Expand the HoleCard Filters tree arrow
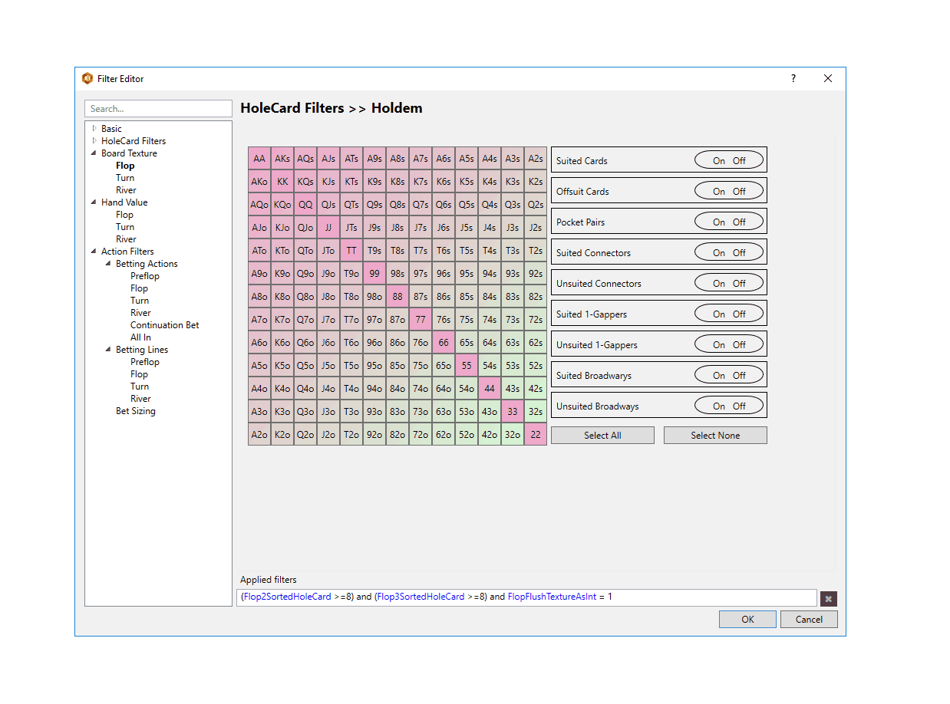 (x=94, y=141)
